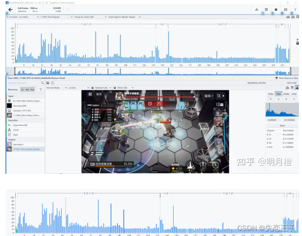
Task: Open the info panel icon left of the gear
Action: click(266, 9)
